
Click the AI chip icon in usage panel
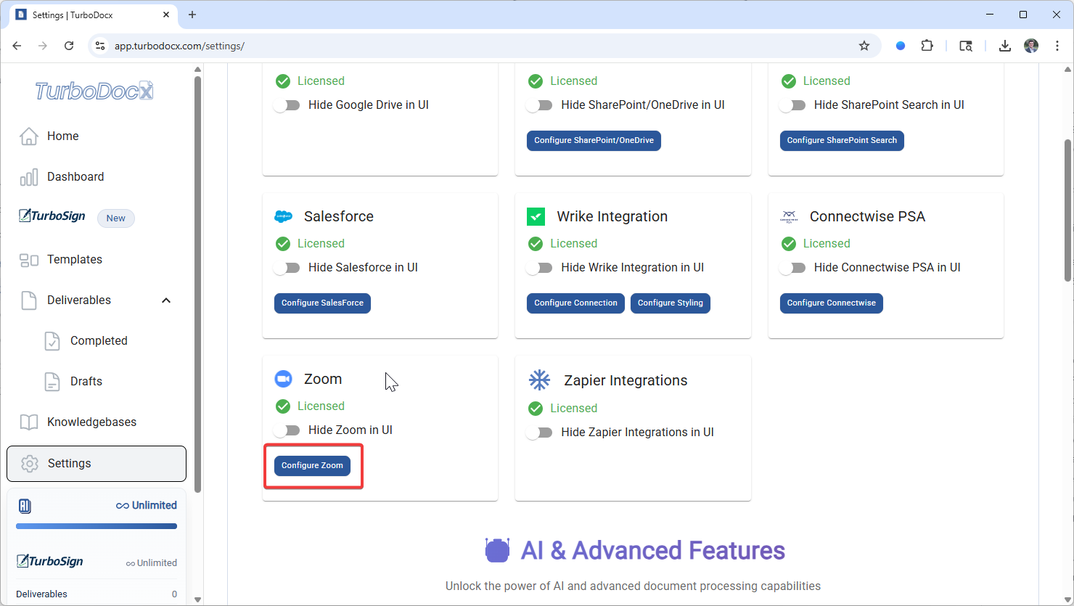[x=25, y=506]
